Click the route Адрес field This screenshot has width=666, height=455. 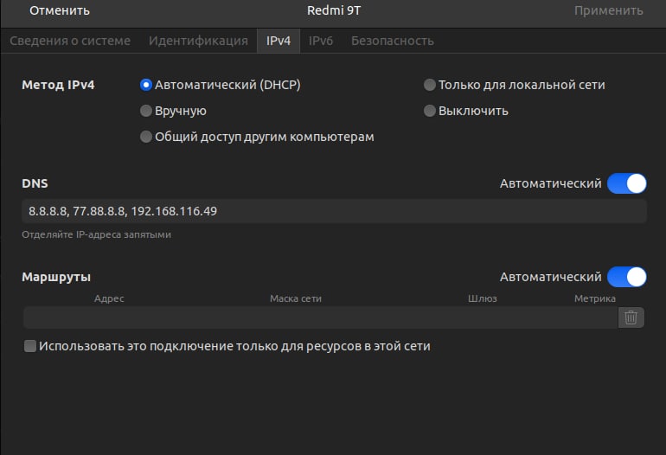pos(109,317)
